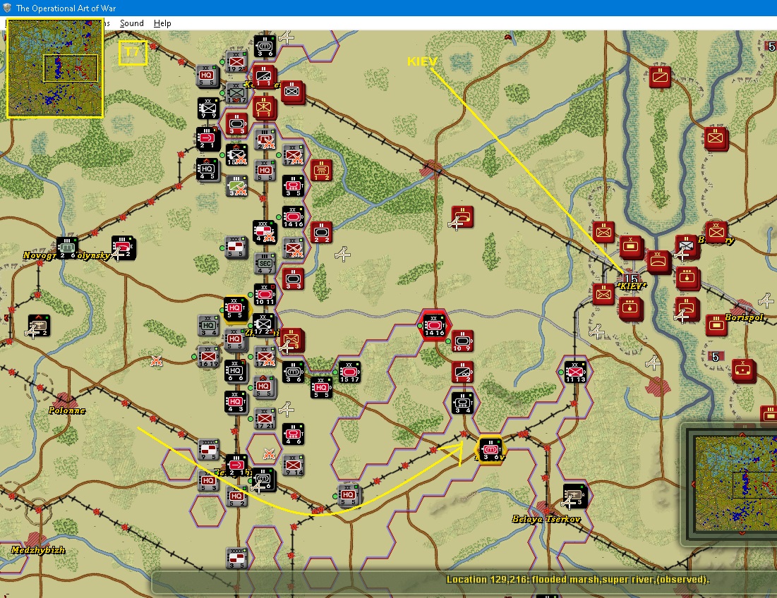The image size is (777, 598).
Task: Click the red cavalry battalion north of Kiev
Action: tap(660, 76)
